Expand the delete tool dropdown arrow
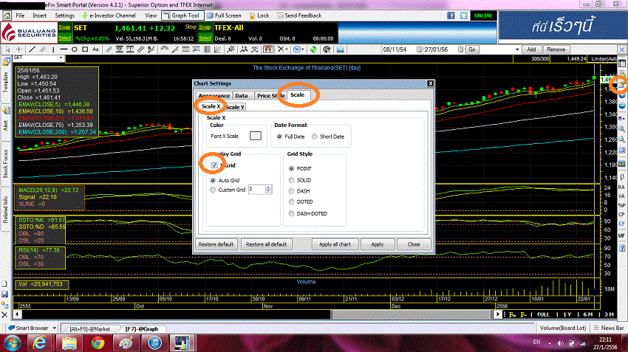This screenshot has width=628, height=352. [x=287, y=49]
